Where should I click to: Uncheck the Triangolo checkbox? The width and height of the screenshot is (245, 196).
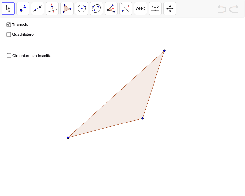8,25
